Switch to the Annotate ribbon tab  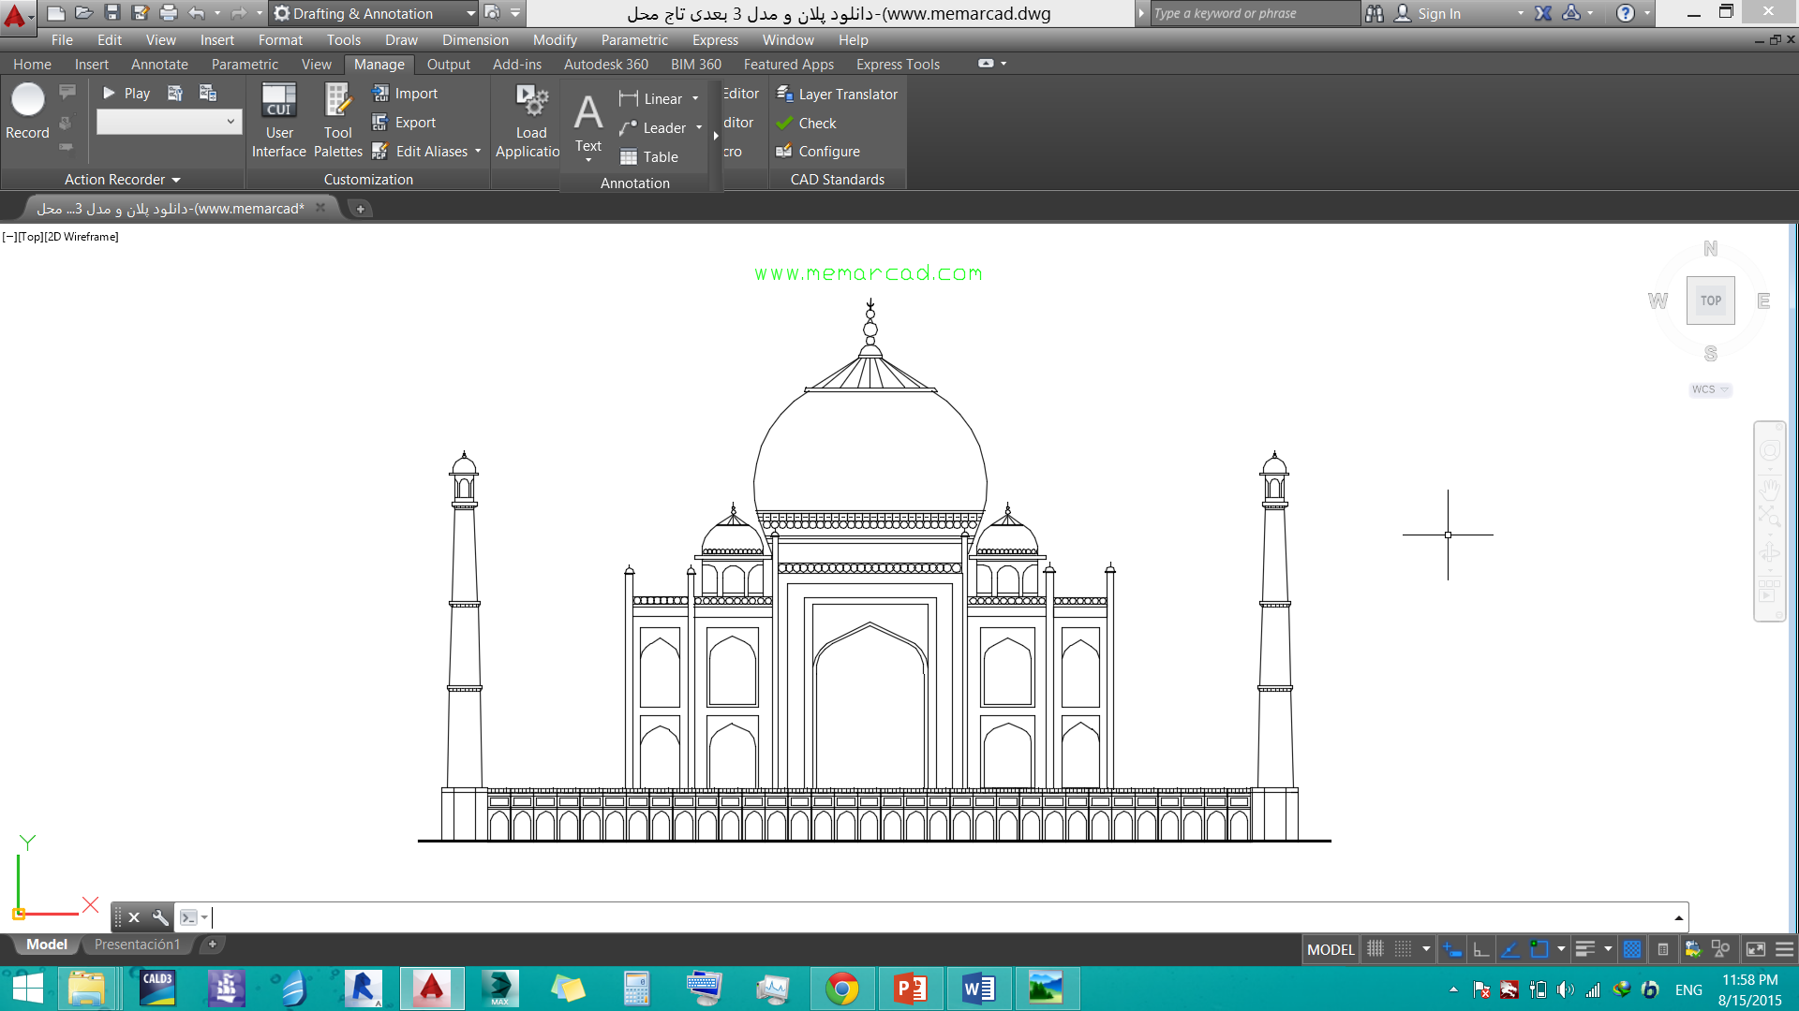pos(159,65)
